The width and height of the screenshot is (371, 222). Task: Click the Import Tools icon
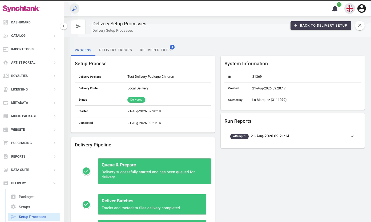6,49
